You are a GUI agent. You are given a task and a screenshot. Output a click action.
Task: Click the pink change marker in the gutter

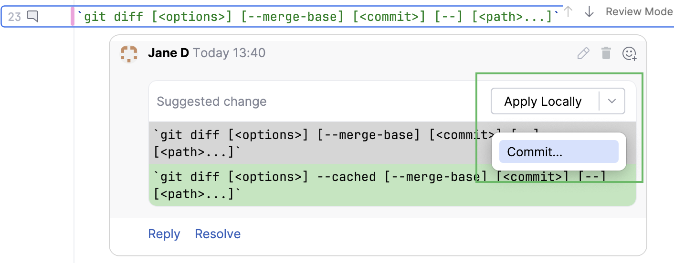73,17
